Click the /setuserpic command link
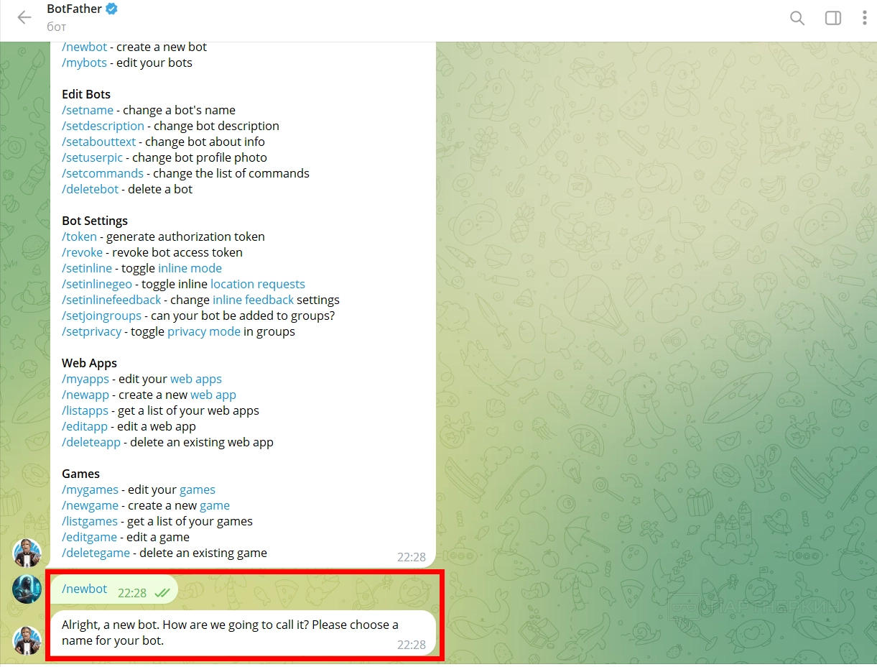This screenshot has width=877, height=667. 93,157
